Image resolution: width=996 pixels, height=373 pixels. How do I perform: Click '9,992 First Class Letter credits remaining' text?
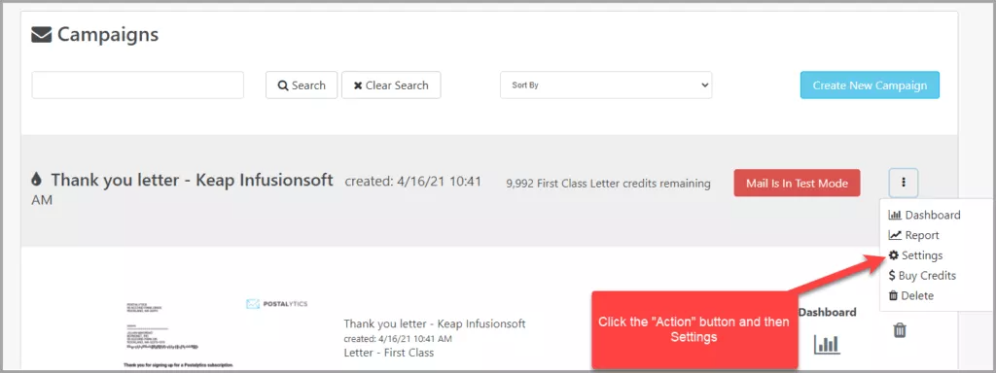click(609, 184)
